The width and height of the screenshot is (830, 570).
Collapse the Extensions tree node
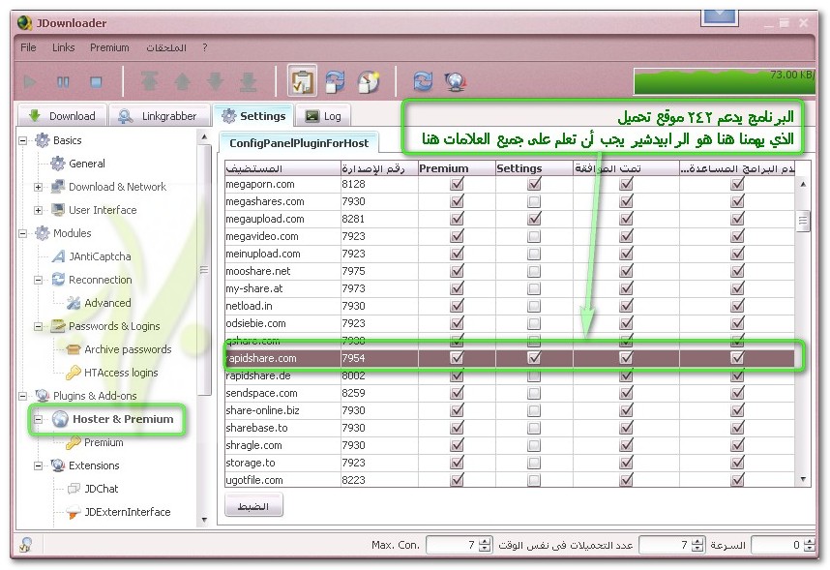(x=38, y=466)
